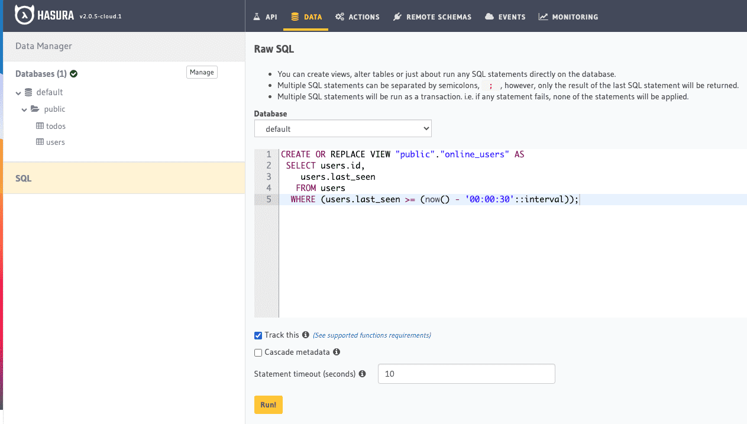This screenshot has width=747, height=424.
Task: Click the Events cloud icon
Action: (x=489, y=17)
